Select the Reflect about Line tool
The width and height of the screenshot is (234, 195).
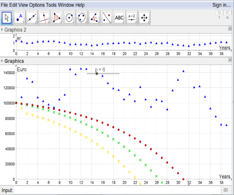[x=107, y=18]
